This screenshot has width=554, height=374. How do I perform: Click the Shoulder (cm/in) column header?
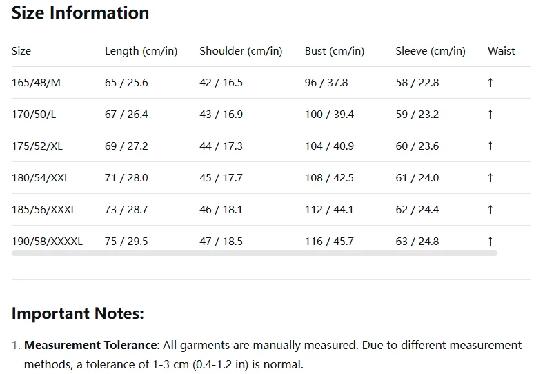241,51
